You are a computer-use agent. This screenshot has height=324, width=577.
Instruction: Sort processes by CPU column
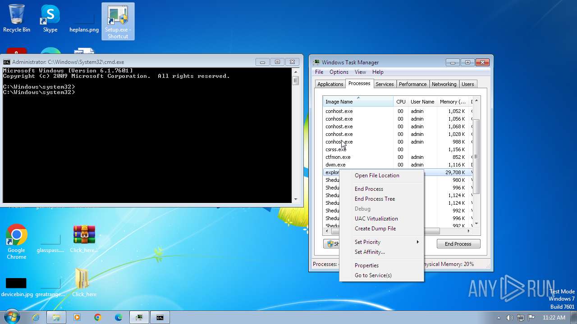[401, 102]
